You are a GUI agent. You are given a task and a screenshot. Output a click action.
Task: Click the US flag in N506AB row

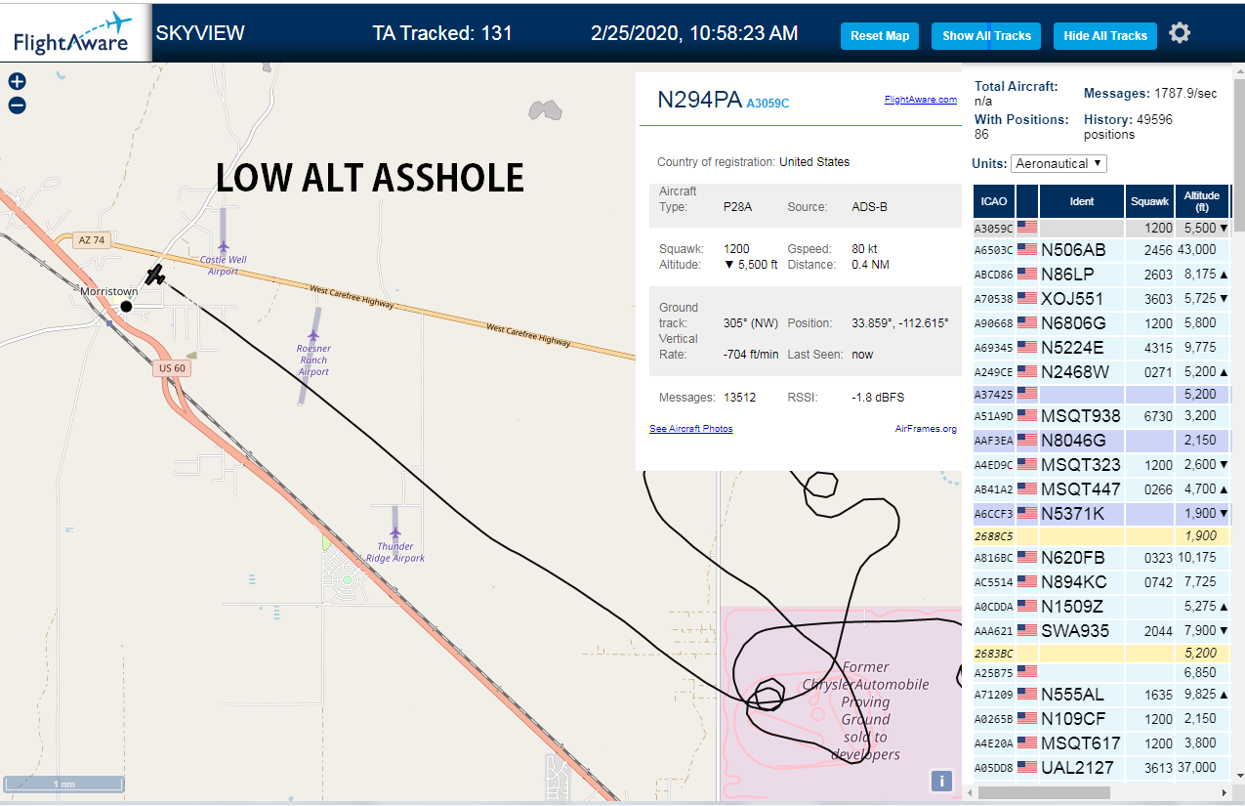1027,249
